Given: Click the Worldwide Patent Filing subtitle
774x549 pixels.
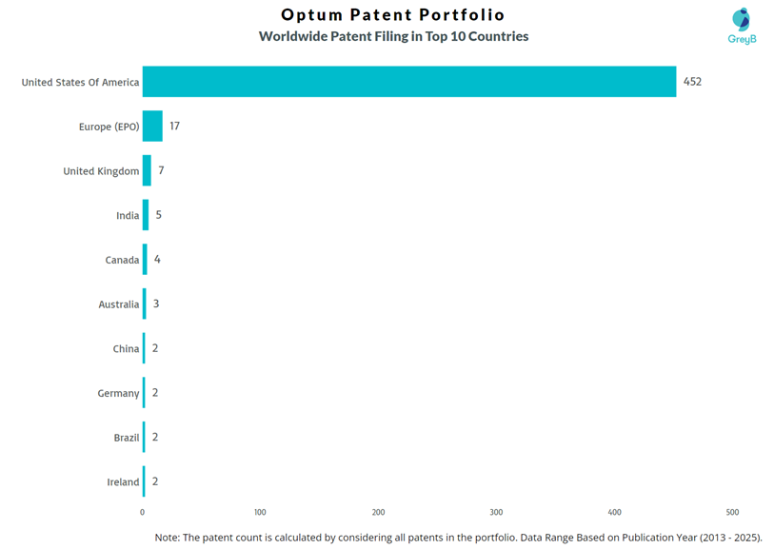Looking at the screenshot, I should [x=393, y=37].
